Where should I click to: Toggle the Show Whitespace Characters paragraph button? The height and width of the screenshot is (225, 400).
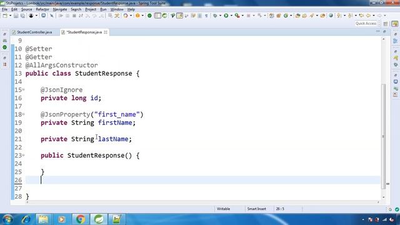click(x=206, y=16)
